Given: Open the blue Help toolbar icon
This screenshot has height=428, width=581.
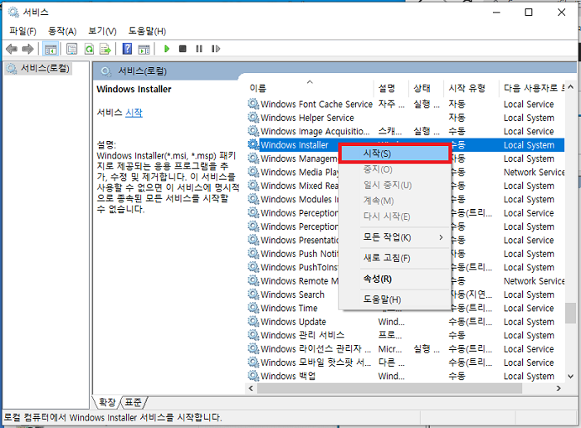Looking at the screenshot, I should click(x=127, y=49).
